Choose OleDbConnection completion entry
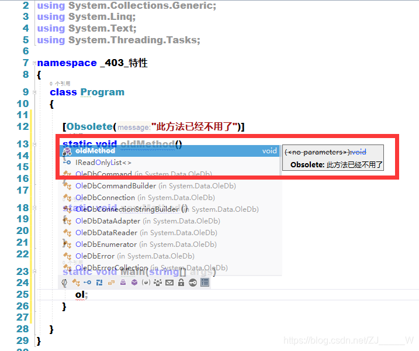419x351 pixels. point(169,198)
